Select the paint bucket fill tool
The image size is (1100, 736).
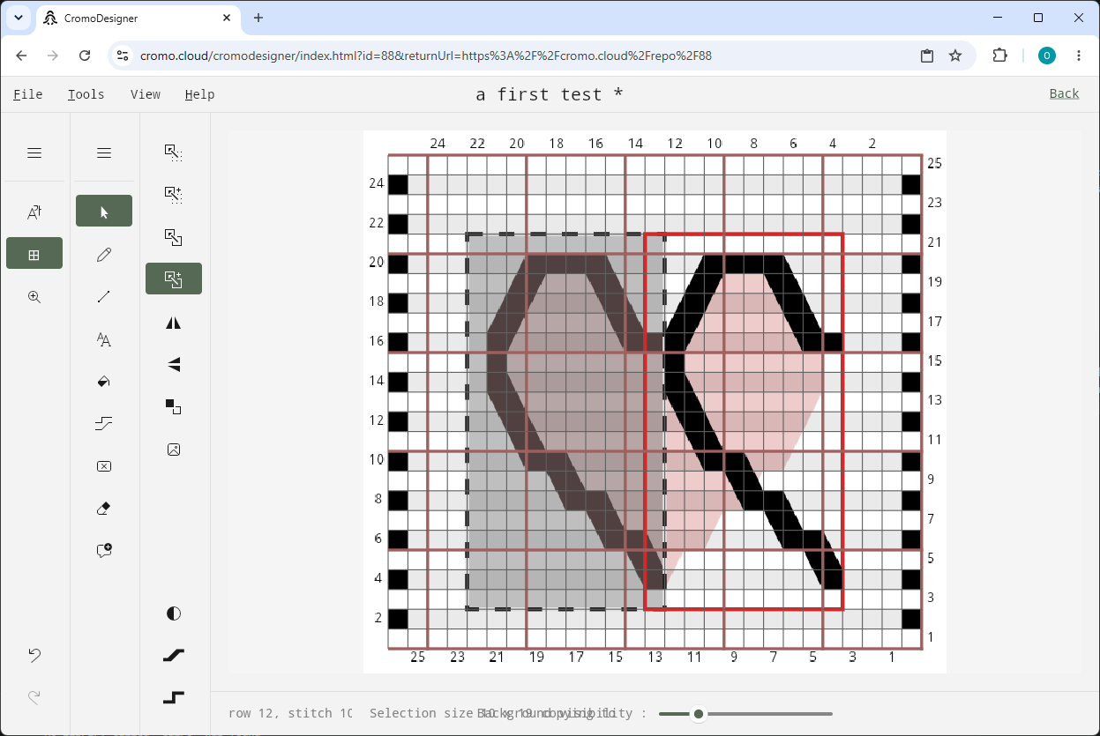coord(104,382)
